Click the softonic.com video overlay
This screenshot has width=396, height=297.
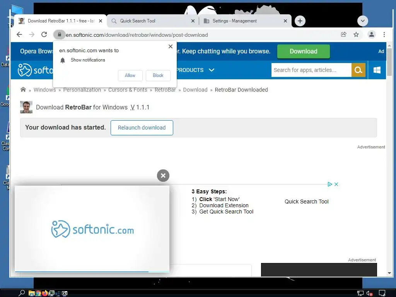click(92, 229)
